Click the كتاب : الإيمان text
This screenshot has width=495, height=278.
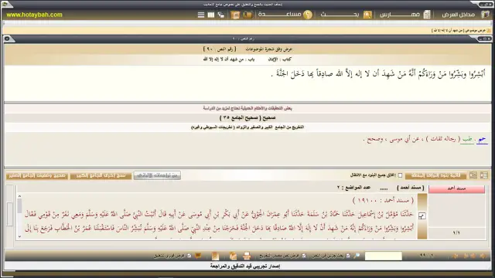280,59
